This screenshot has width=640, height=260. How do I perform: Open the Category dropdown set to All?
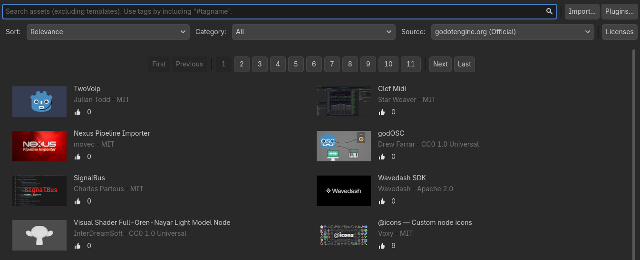[x=314, y=32]
